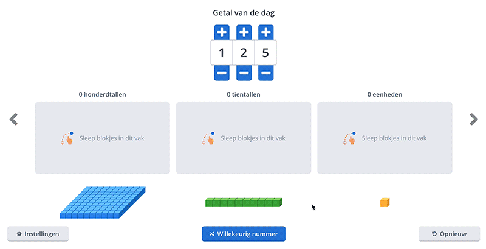Click the tientallen drop area
Screen dimensions: 486x249
click(x=244, y=138)
